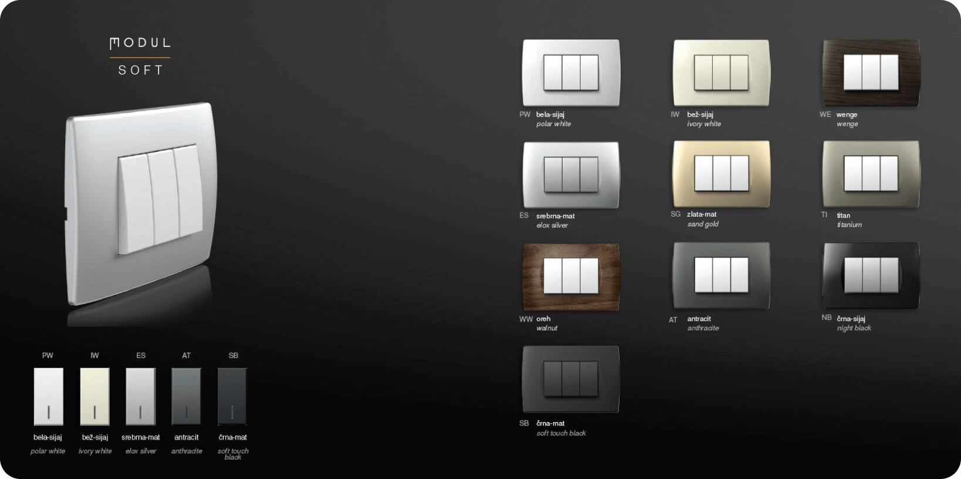961x479 pixels.
Task: Pick the sand gold frame thumbnail
Action: click(721, 174)
